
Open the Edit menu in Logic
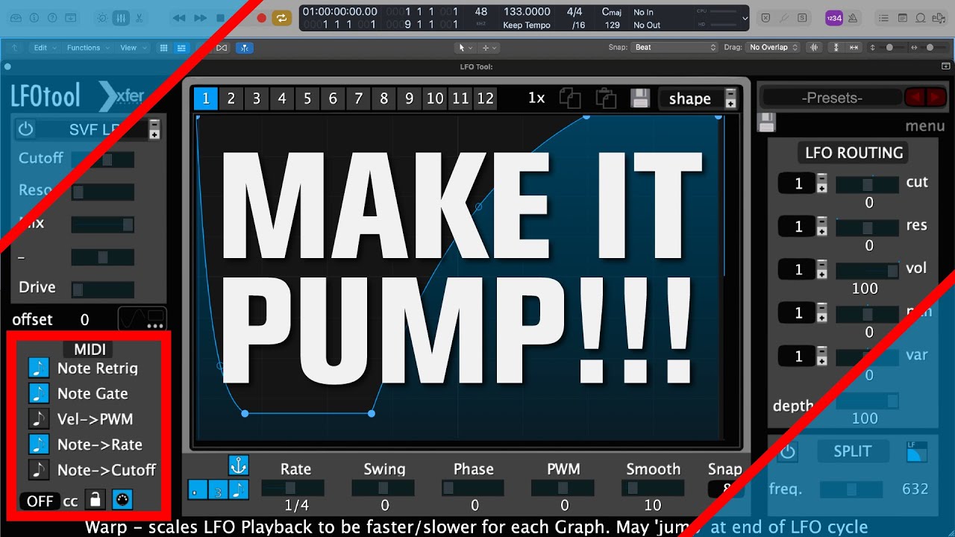pyautogui.click(x=44, y=48)
